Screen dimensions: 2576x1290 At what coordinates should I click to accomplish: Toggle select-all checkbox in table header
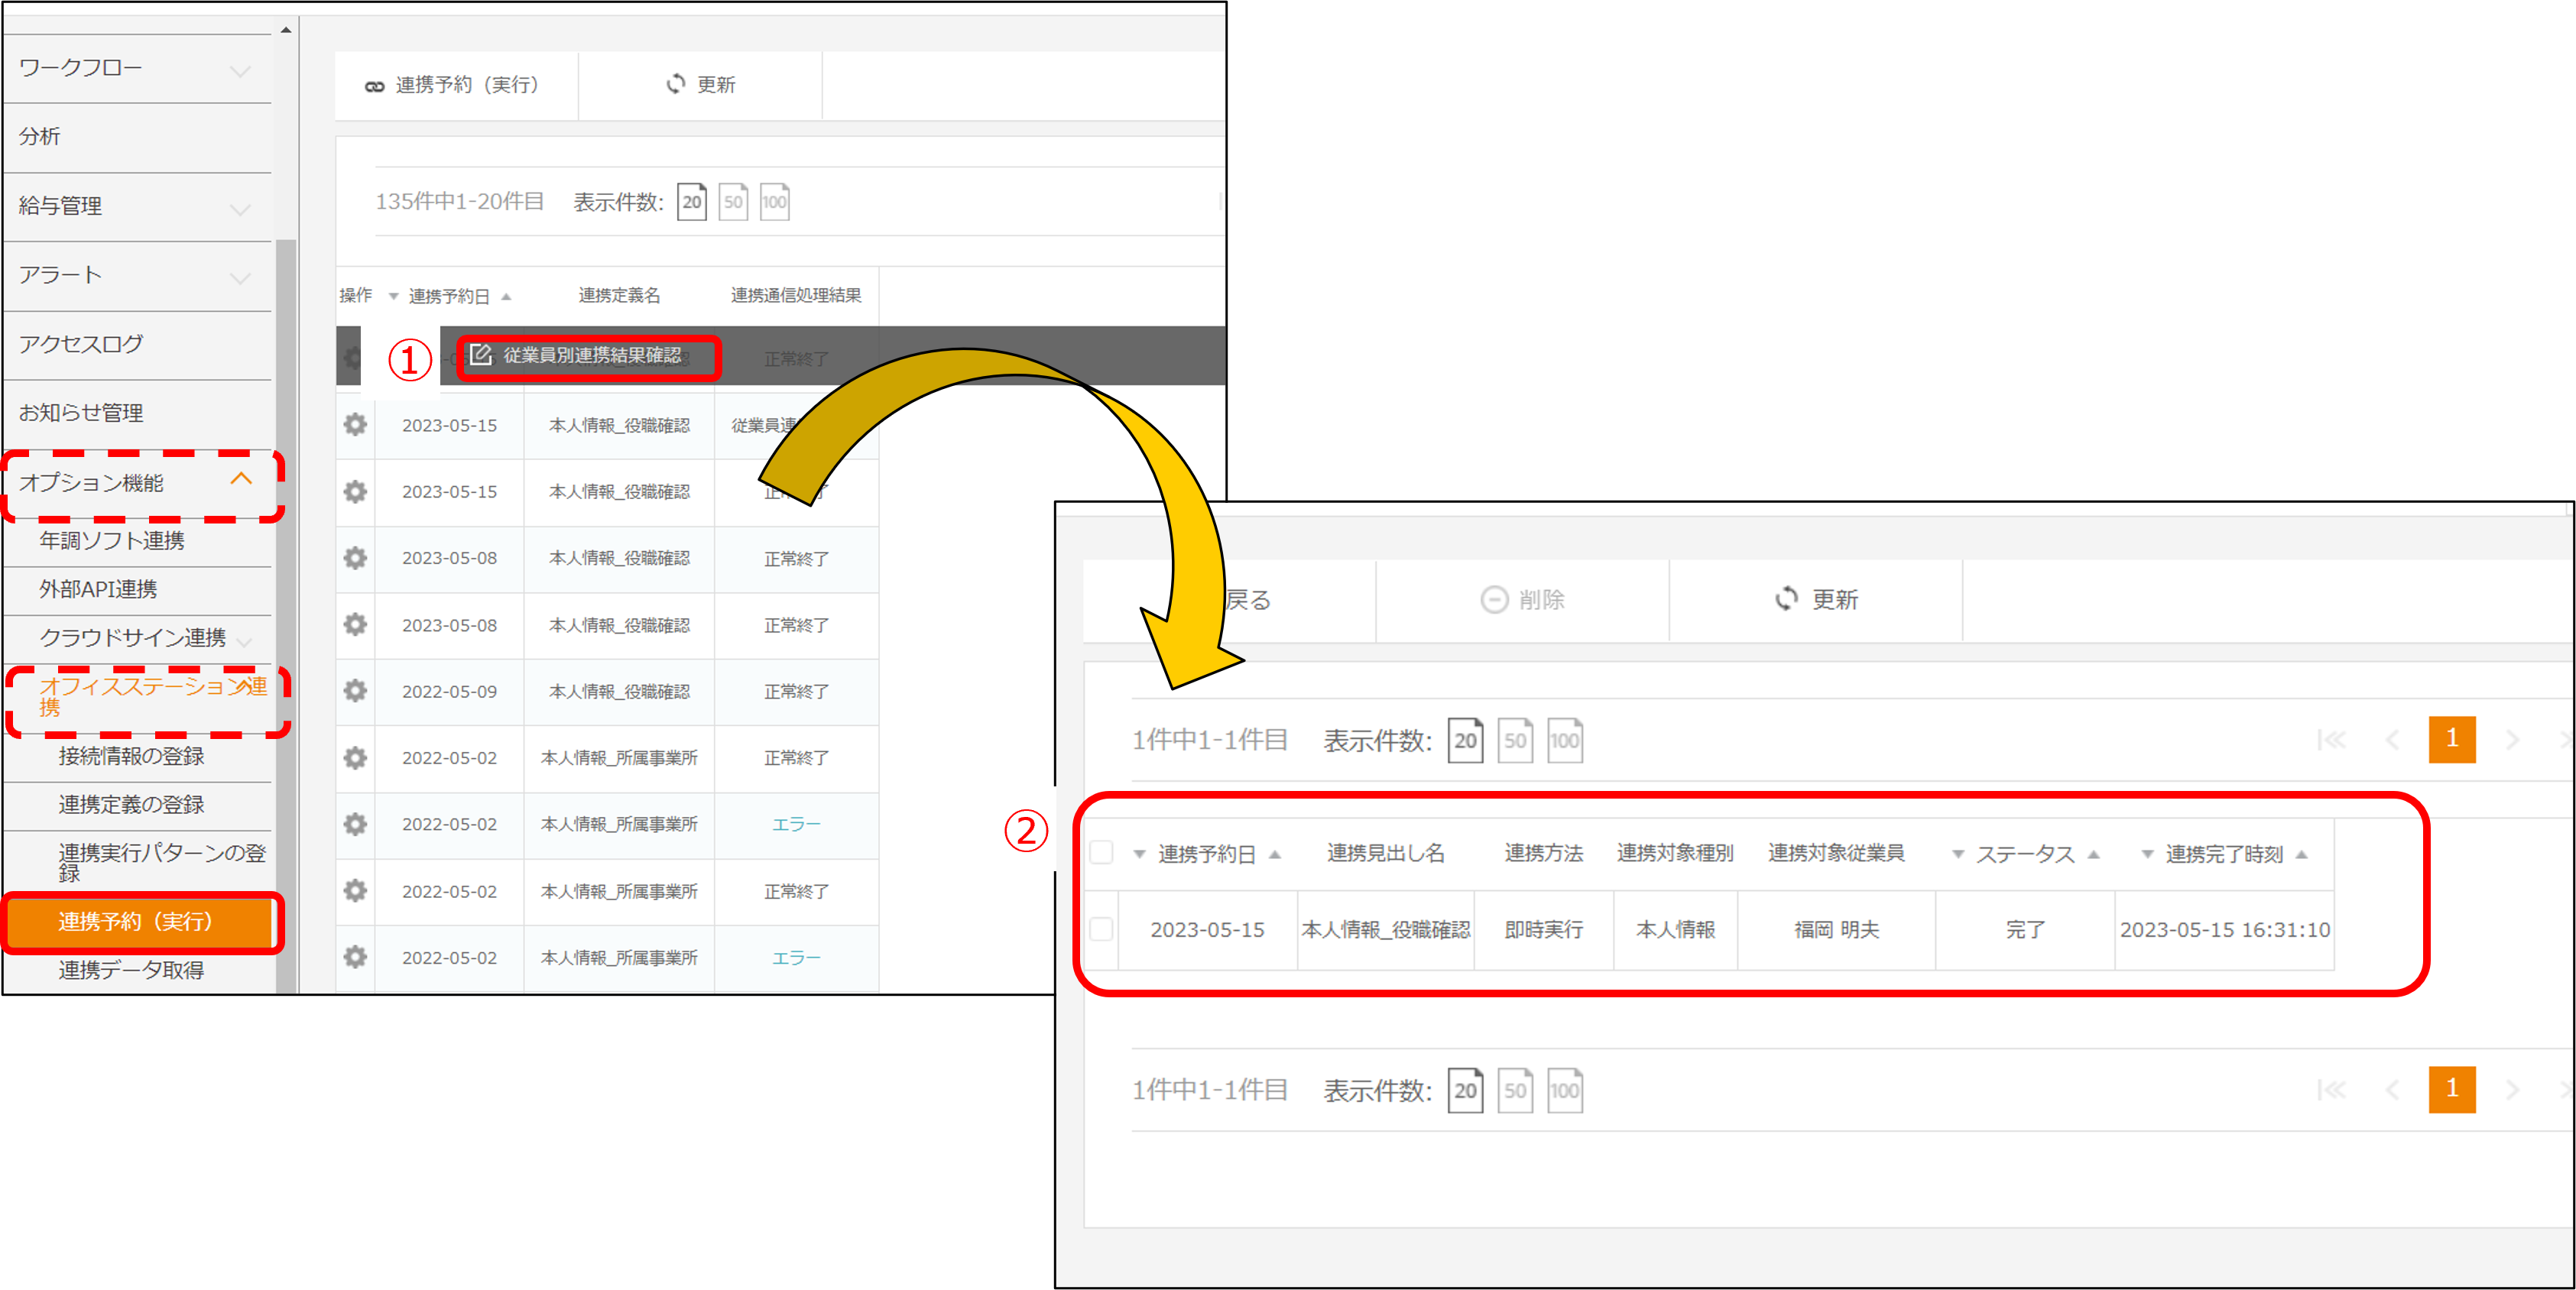click(x=1101, y=853)
